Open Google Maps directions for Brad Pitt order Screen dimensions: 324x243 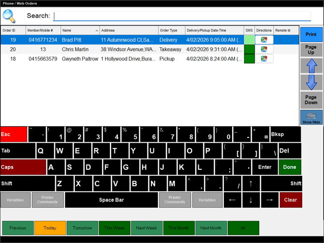264,40
